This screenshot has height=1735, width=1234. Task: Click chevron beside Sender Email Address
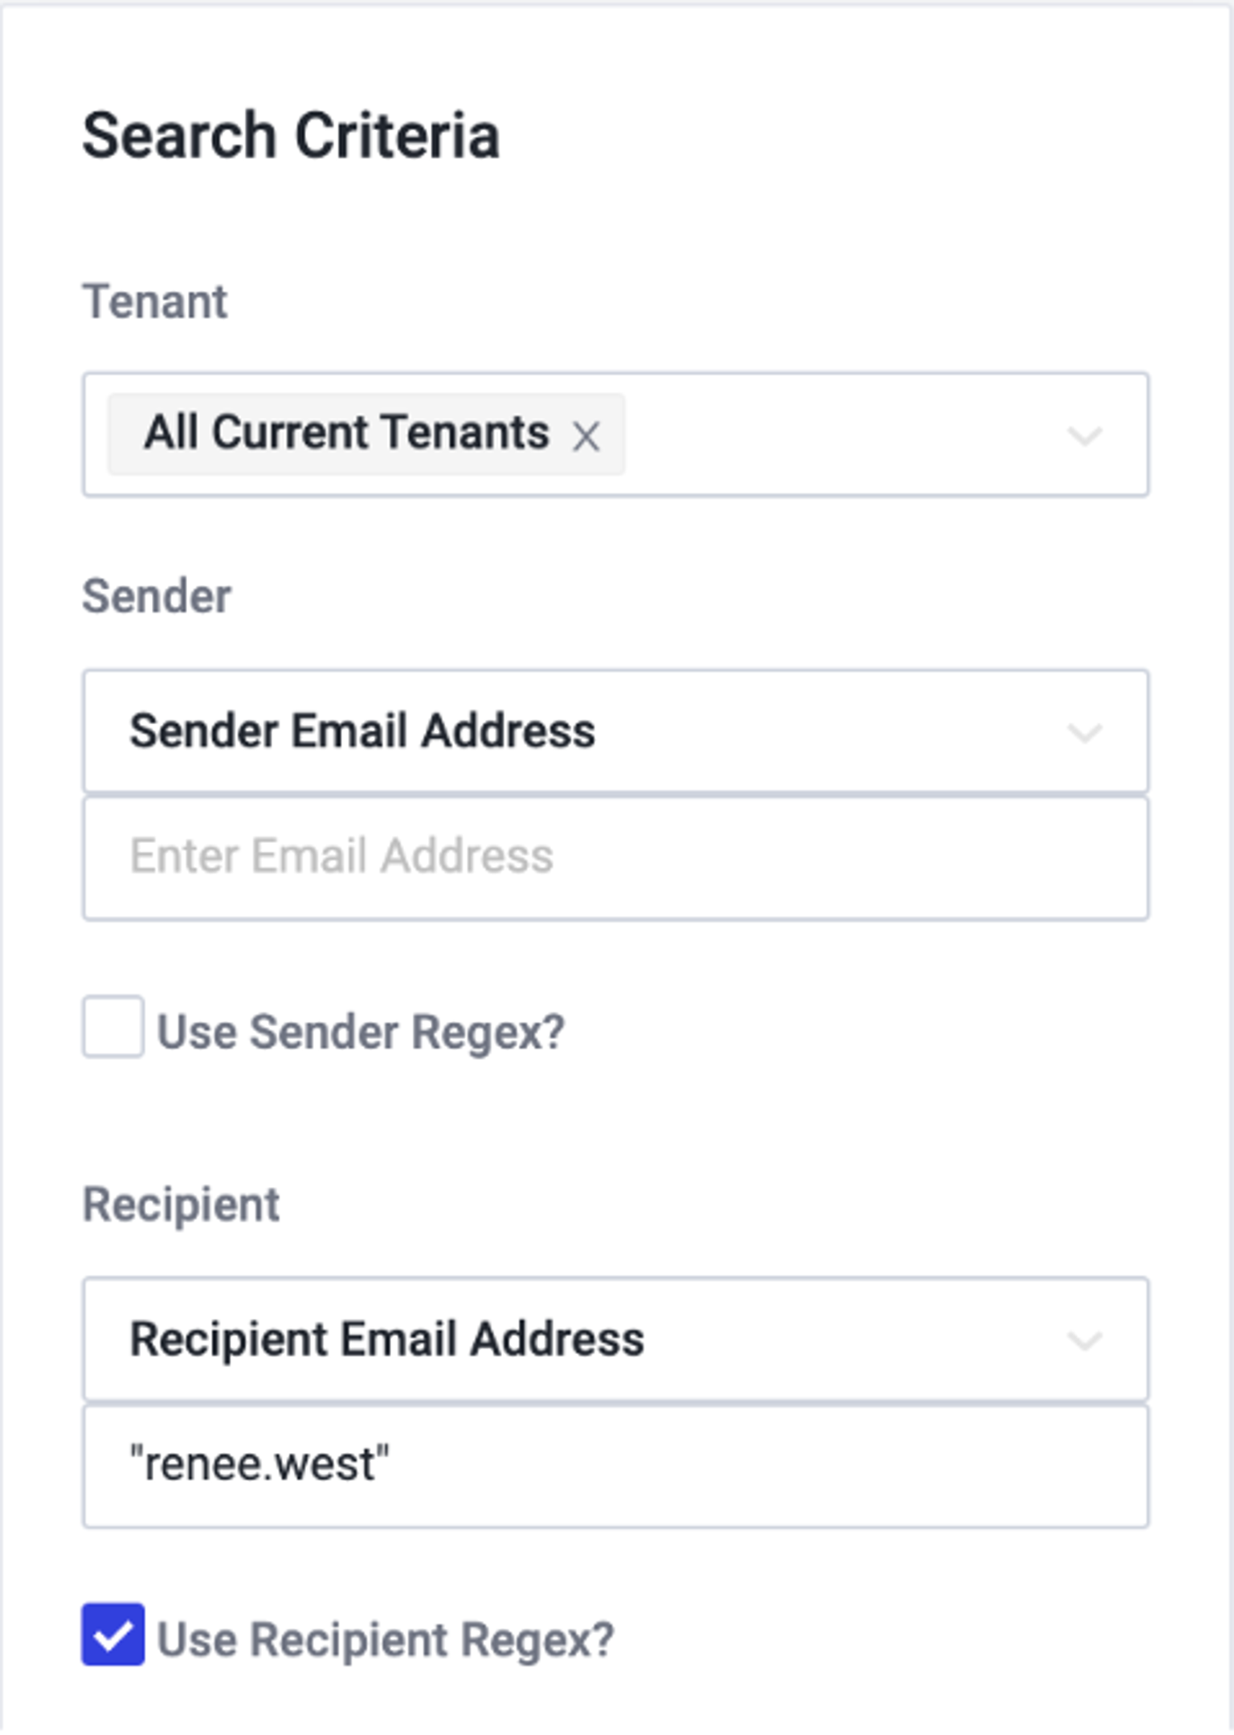pos(1084,732)
